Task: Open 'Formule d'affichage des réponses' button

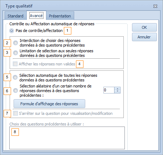Action: [x=49, y=104]
